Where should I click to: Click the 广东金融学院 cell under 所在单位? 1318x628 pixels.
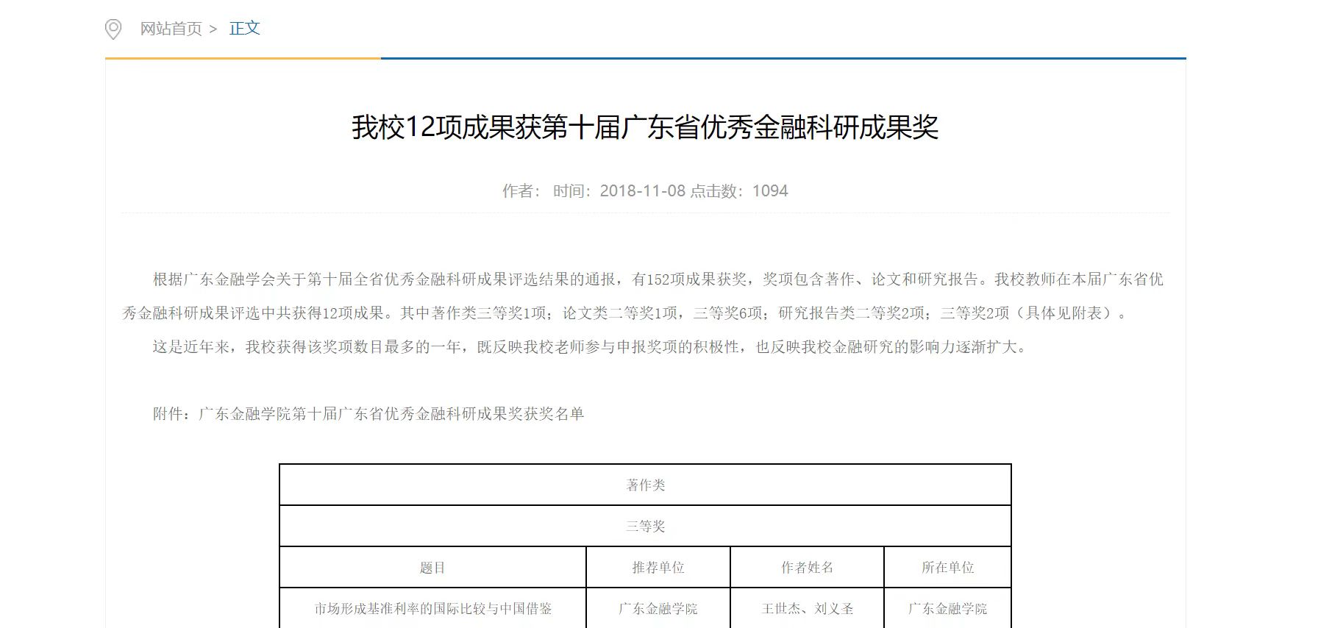click(947, 608)
